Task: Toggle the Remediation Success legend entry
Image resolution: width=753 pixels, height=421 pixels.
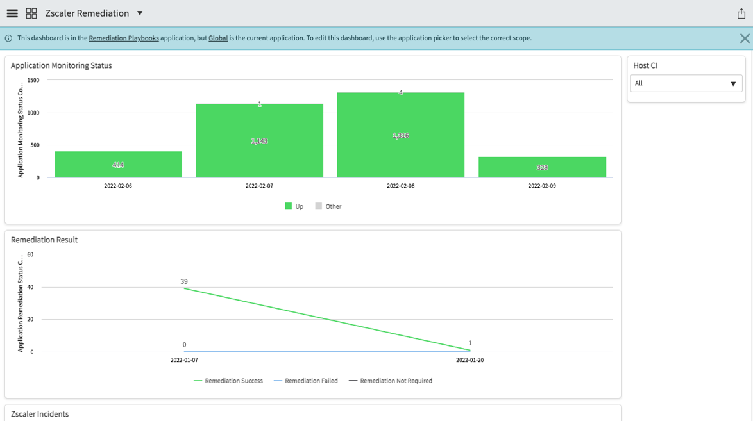Action: click(x=228, y=381)
